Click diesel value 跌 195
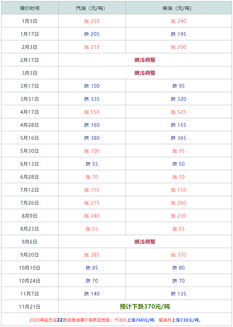Image resolution: width=233 pixels, height=327 pixels. click(178, 34)
